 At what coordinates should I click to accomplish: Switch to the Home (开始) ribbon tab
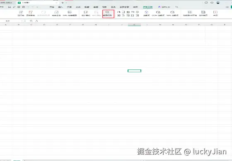click(x=52, y=7)
